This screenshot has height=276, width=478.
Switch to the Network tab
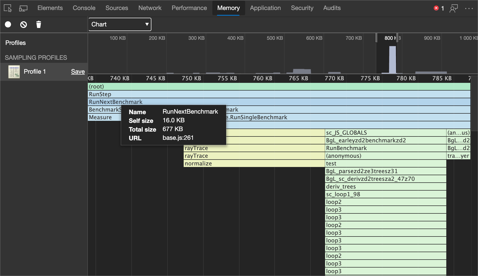pos(150,8)
